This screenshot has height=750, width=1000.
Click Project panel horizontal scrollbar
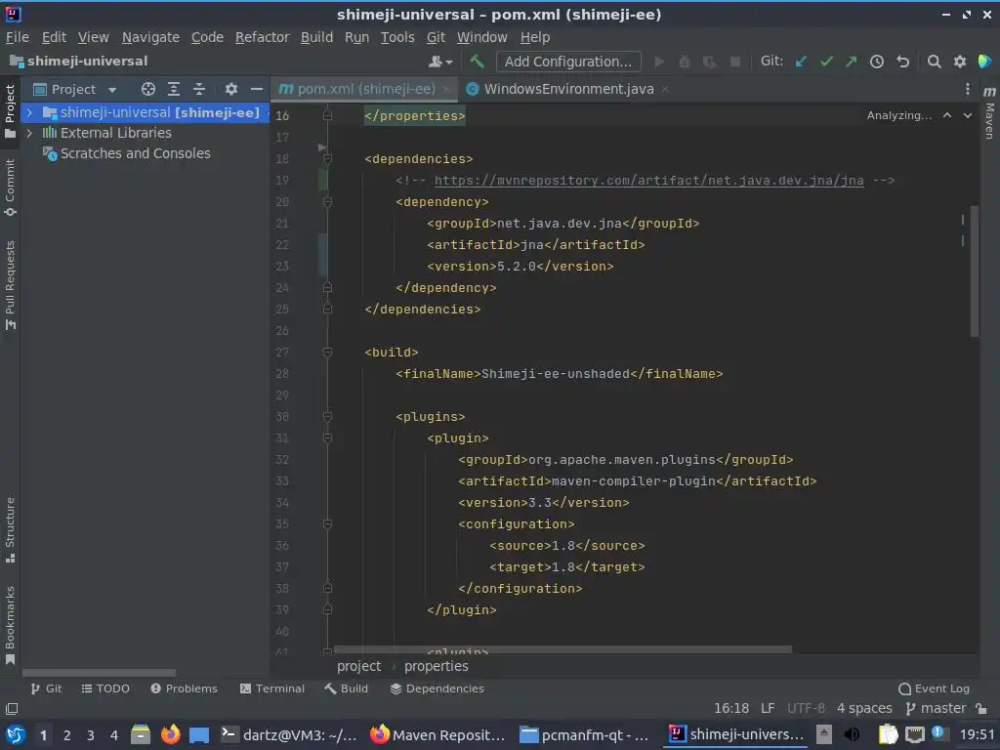(x=99, y=673)
